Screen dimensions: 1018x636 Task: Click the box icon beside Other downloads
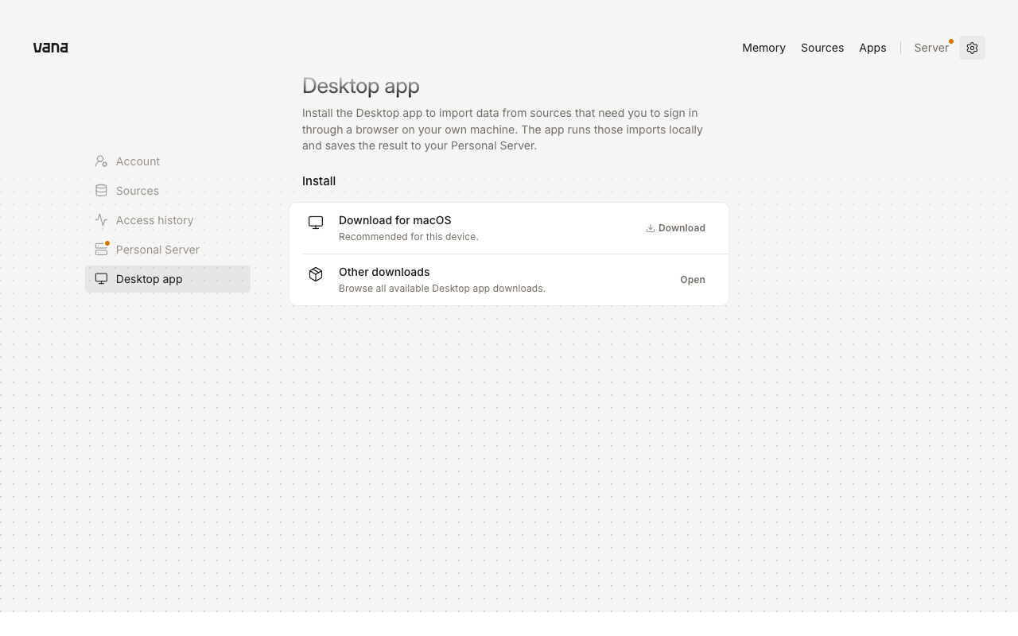coord(316,274)
